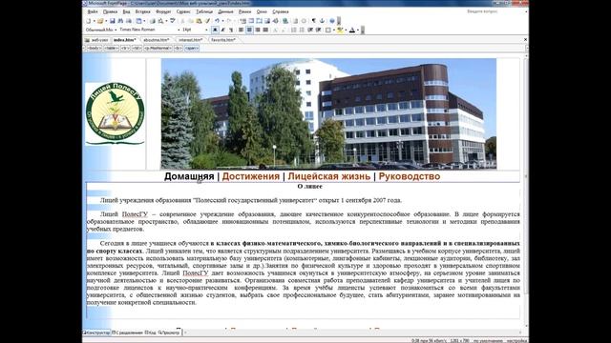The height and width of the screenshot is (343, 611).
Task: Click the Increase indent icon
Action: (x=318, y=30)
